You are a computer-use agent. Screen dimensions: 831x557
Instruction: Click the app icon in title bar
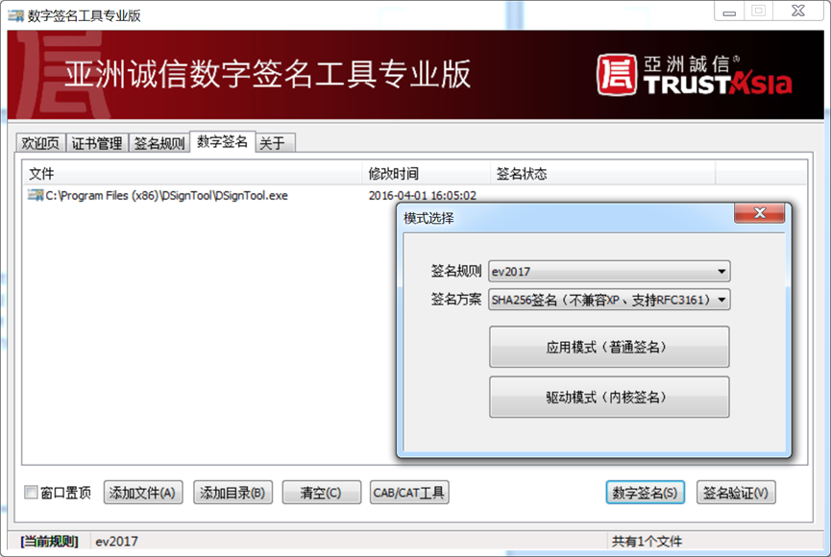click(x=15, y=15)
